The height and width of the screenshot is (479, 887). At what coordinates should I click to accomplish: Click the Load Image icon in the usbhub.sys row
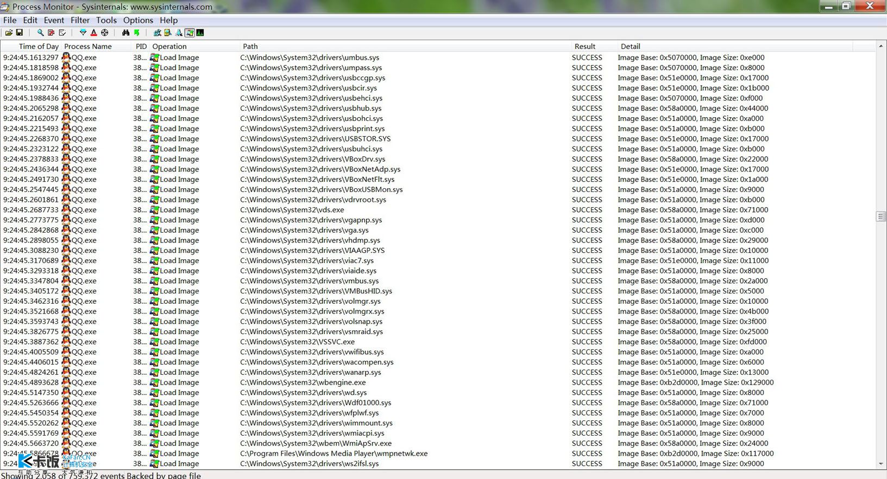pyautogui.click(x=155, y=108)
